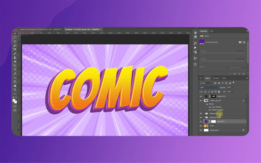
Task: Switch to the Channels tab
Action: point(216,78)
